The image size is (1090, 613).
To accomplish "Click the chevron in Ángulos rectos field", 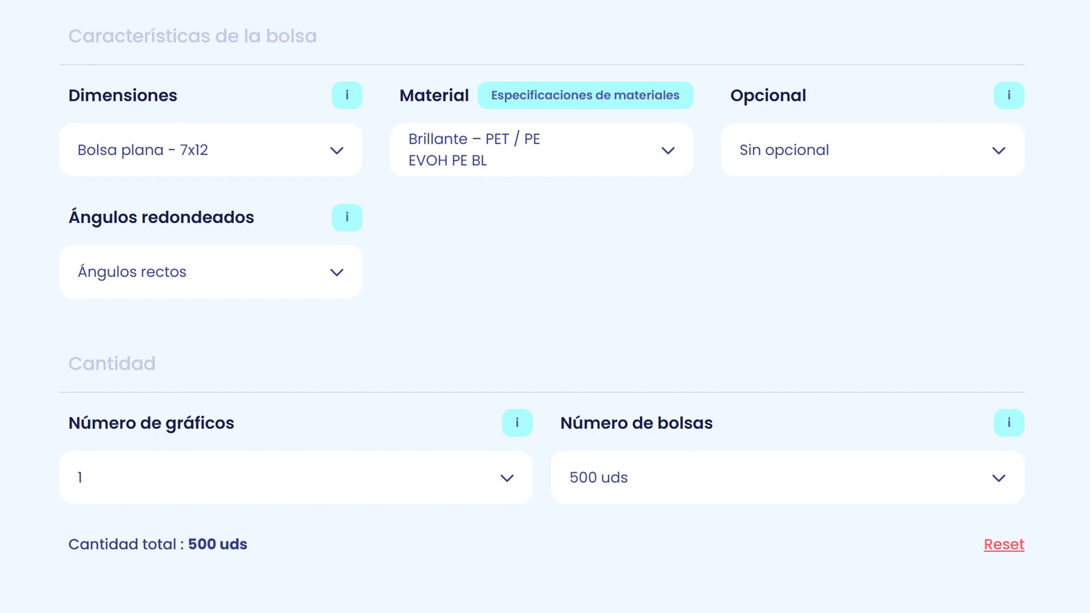I will (x=337, y=272).
